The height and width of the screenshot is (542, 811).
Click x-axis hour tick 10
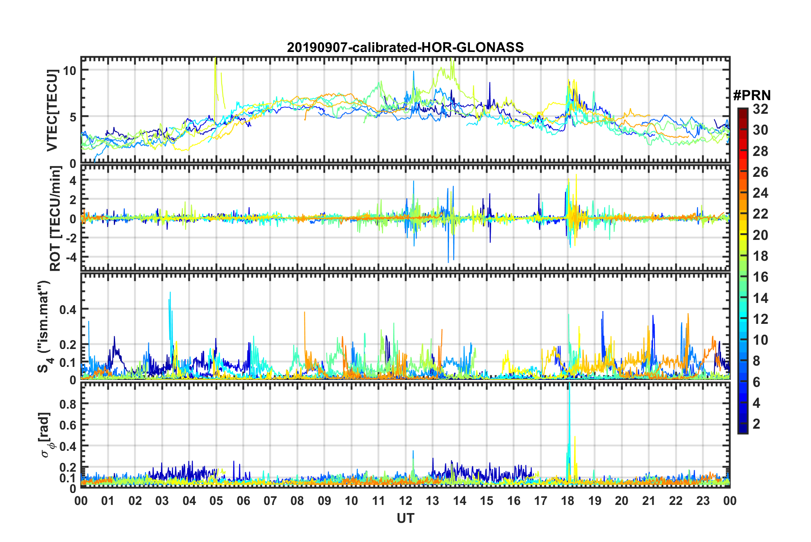[x=351, y=501]
